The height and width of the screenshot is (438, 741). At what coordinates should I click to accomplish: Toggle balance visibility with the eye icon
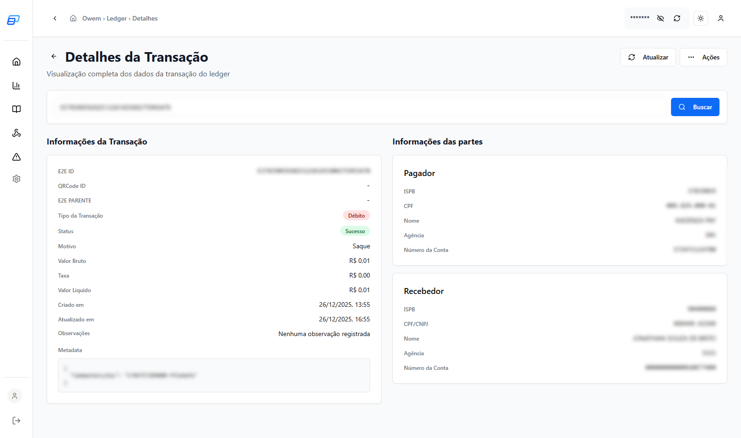click(x=660, y=18)
